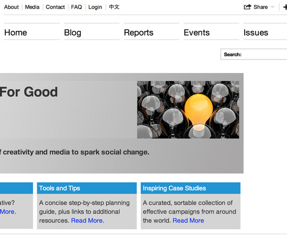Go to the Reports tab
The width and height of the screenshot is (287, 239).
coord(152,32)
